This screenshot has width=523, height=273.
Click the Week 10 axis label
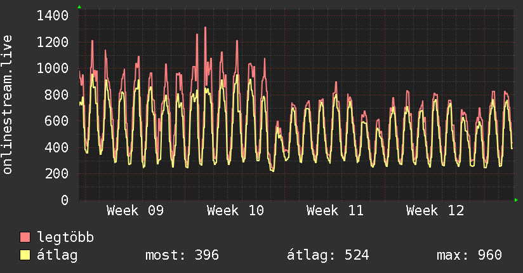(x=235, y=211)
